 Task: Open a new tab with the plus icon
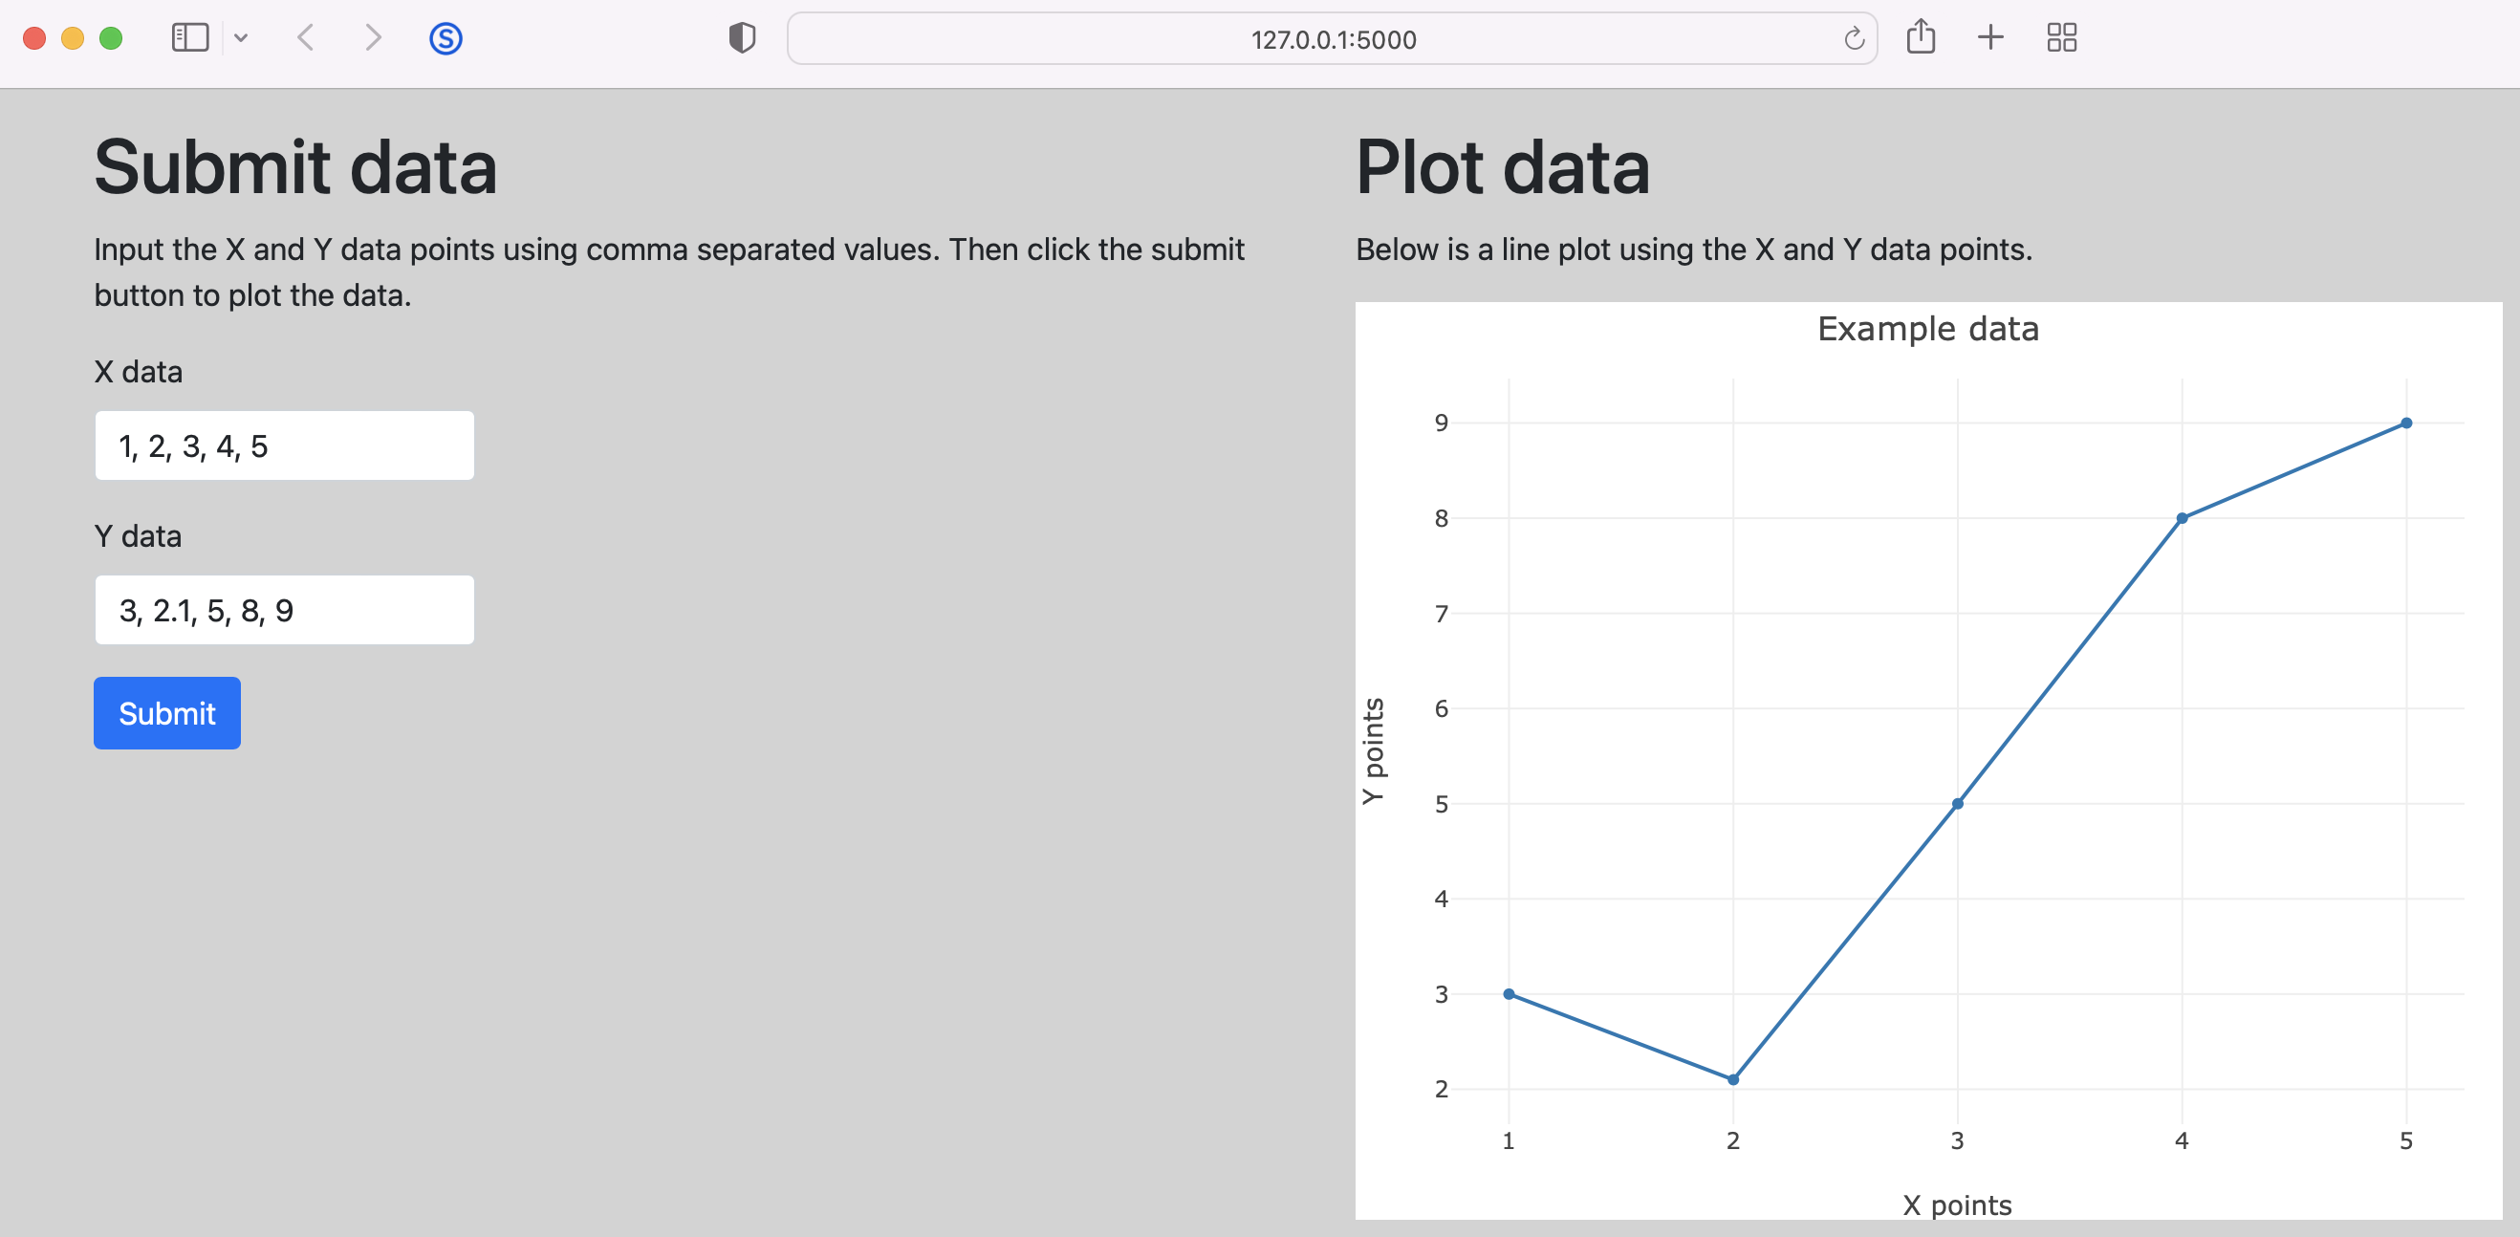(x=1989, y=38)
